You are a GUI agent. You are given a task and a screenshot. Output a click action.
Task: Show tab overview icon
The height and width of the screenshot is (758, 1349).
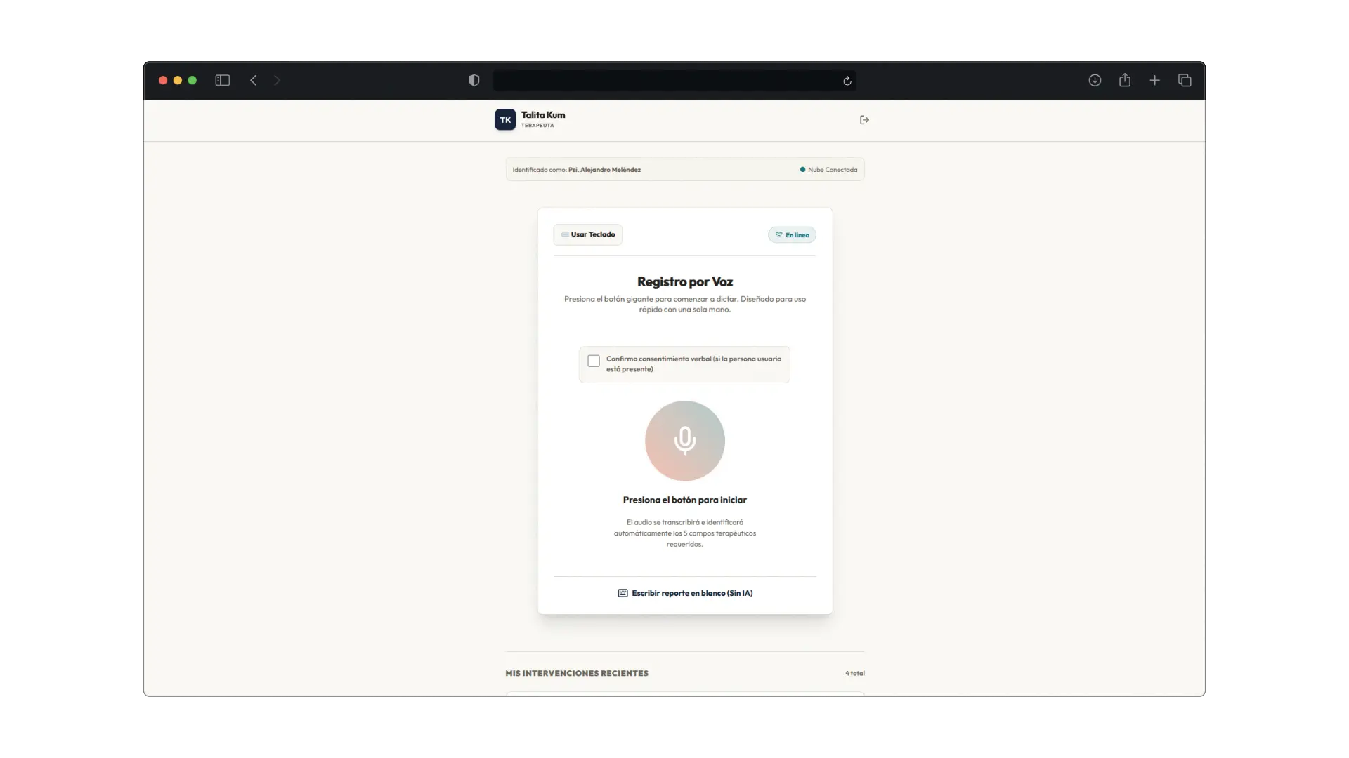click(1185, 80)
